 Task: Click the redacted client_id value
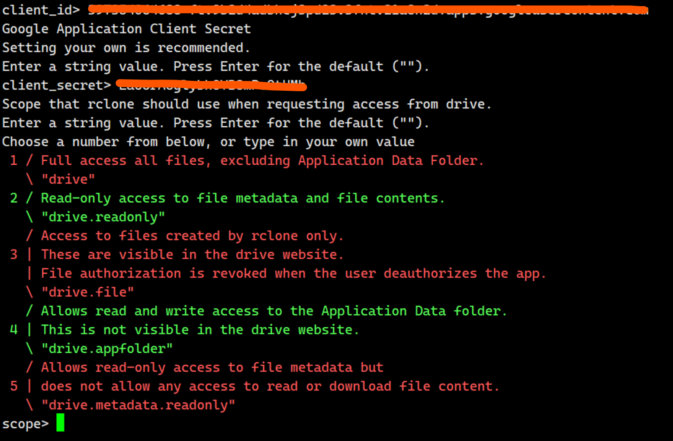pyautogui.click(x=368, y=10)
